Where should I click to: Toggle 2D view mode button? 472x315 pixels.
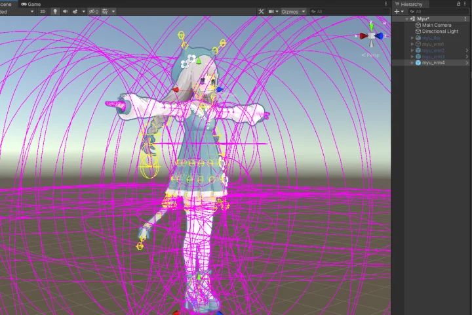tap(43, 11)
